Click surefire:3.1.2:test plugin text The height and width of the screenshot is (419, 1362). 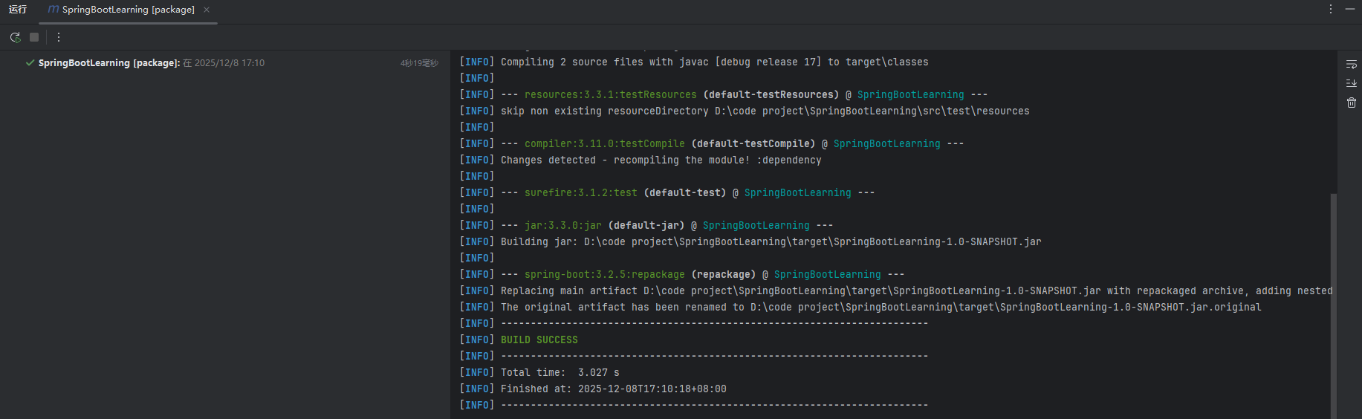coord(581,192)
